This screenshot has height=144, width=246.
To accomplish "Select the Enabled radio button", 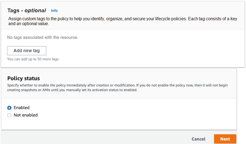I will (x=9, y=108).
